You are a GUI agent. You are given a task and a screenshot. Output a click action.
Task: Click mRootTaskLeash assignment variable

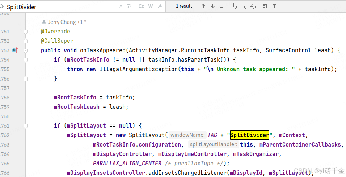(x=77, y=107)
